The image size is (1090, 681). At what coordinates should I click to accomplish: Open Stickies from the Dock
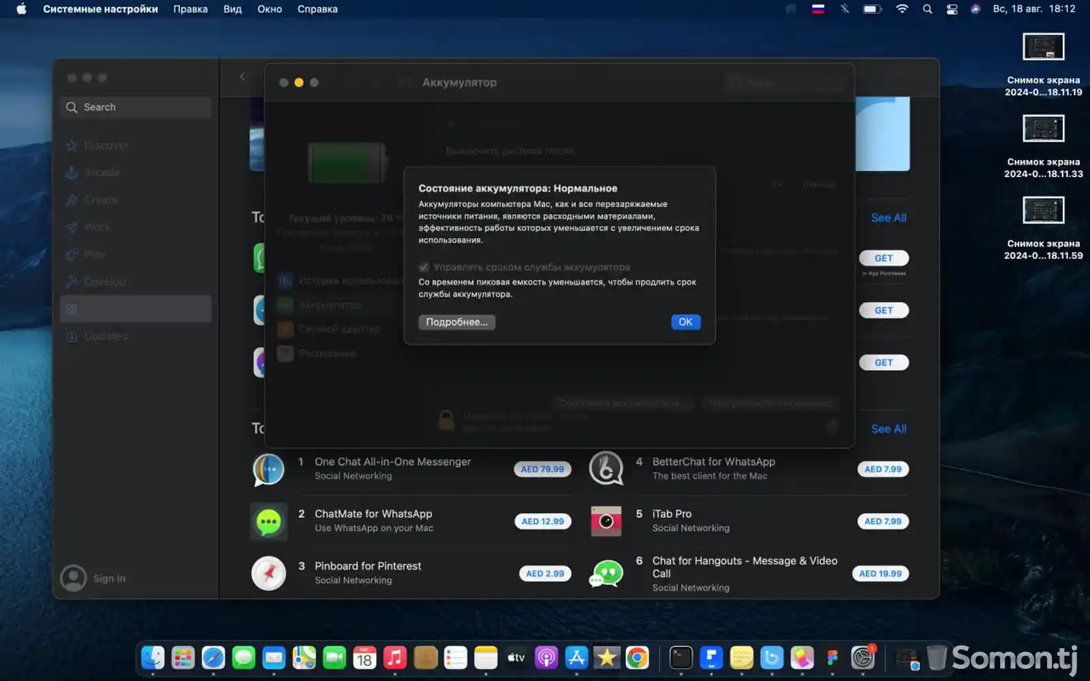coord(741,658)
